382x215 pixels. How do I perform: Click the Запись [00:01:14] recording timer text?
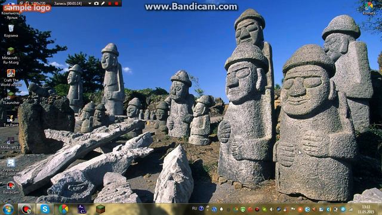tap(67, 4)
